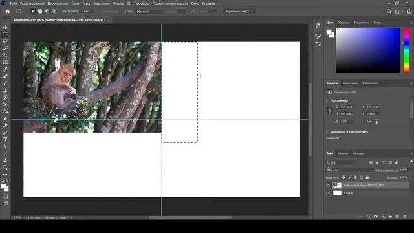The height and width of the screenshot is (233, 414).
Task: Open the layer blend mode dropdown
Action: pos(350,170)
